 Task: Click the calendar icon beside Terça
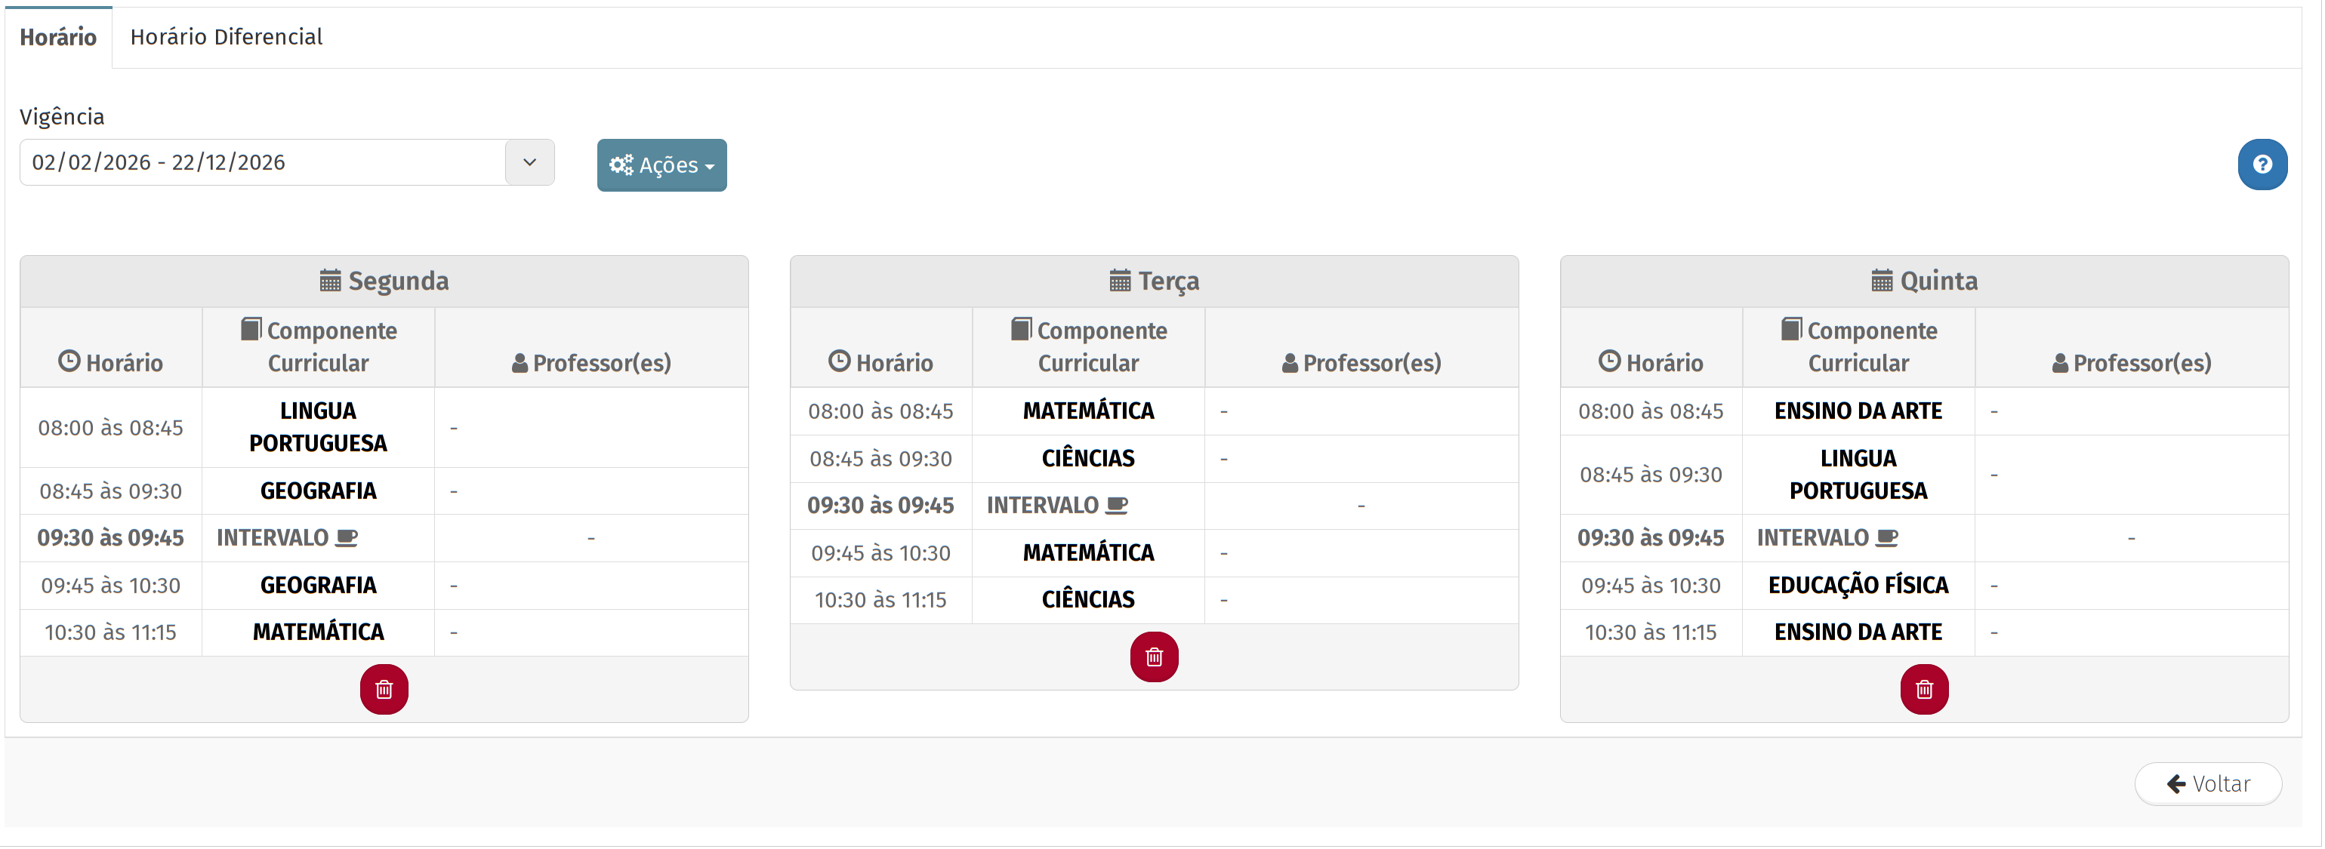[x=1119, y=281]
